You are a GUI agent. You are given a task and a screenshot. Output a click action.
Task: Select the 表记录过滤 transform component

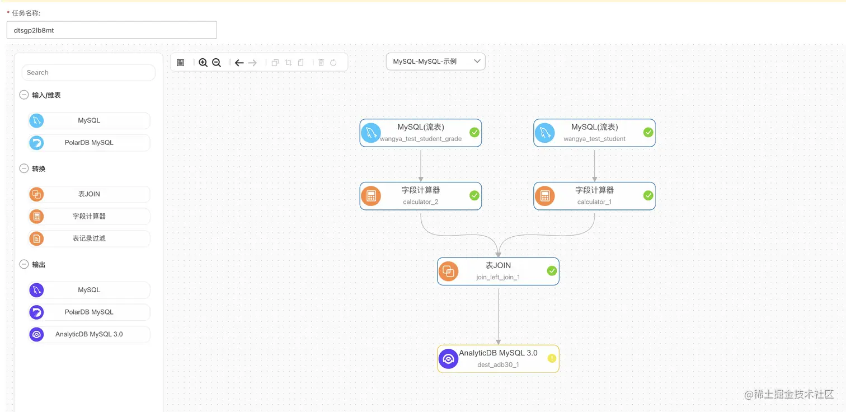(89, 238)
